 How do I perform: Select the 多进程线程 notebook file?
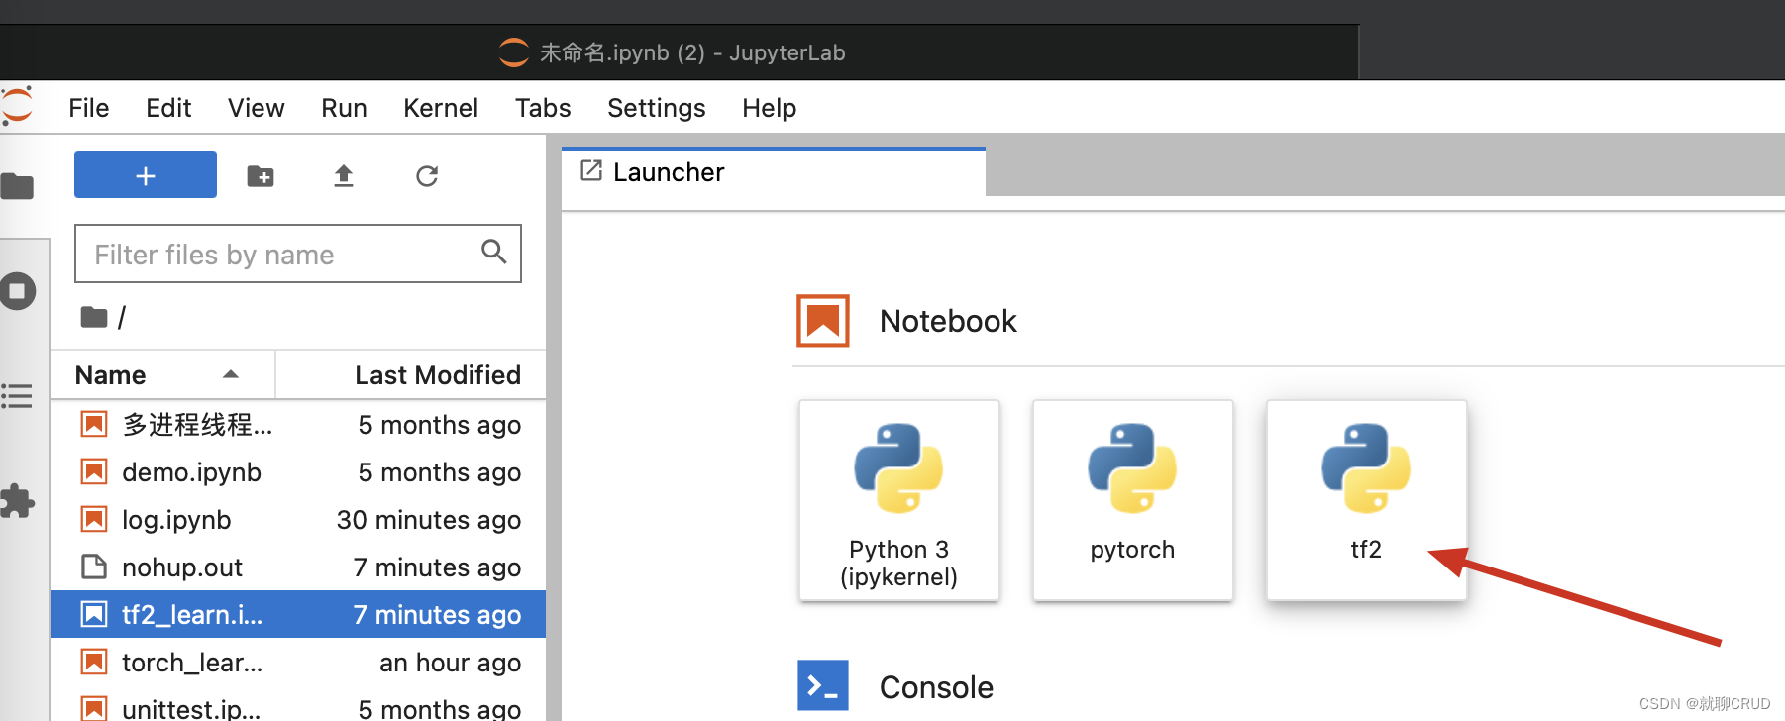tap(298, 424)
